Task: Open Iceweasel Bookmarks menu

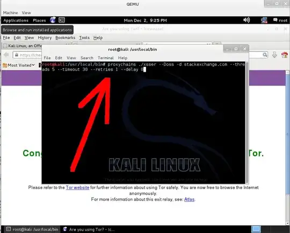Action: point(66,38)
